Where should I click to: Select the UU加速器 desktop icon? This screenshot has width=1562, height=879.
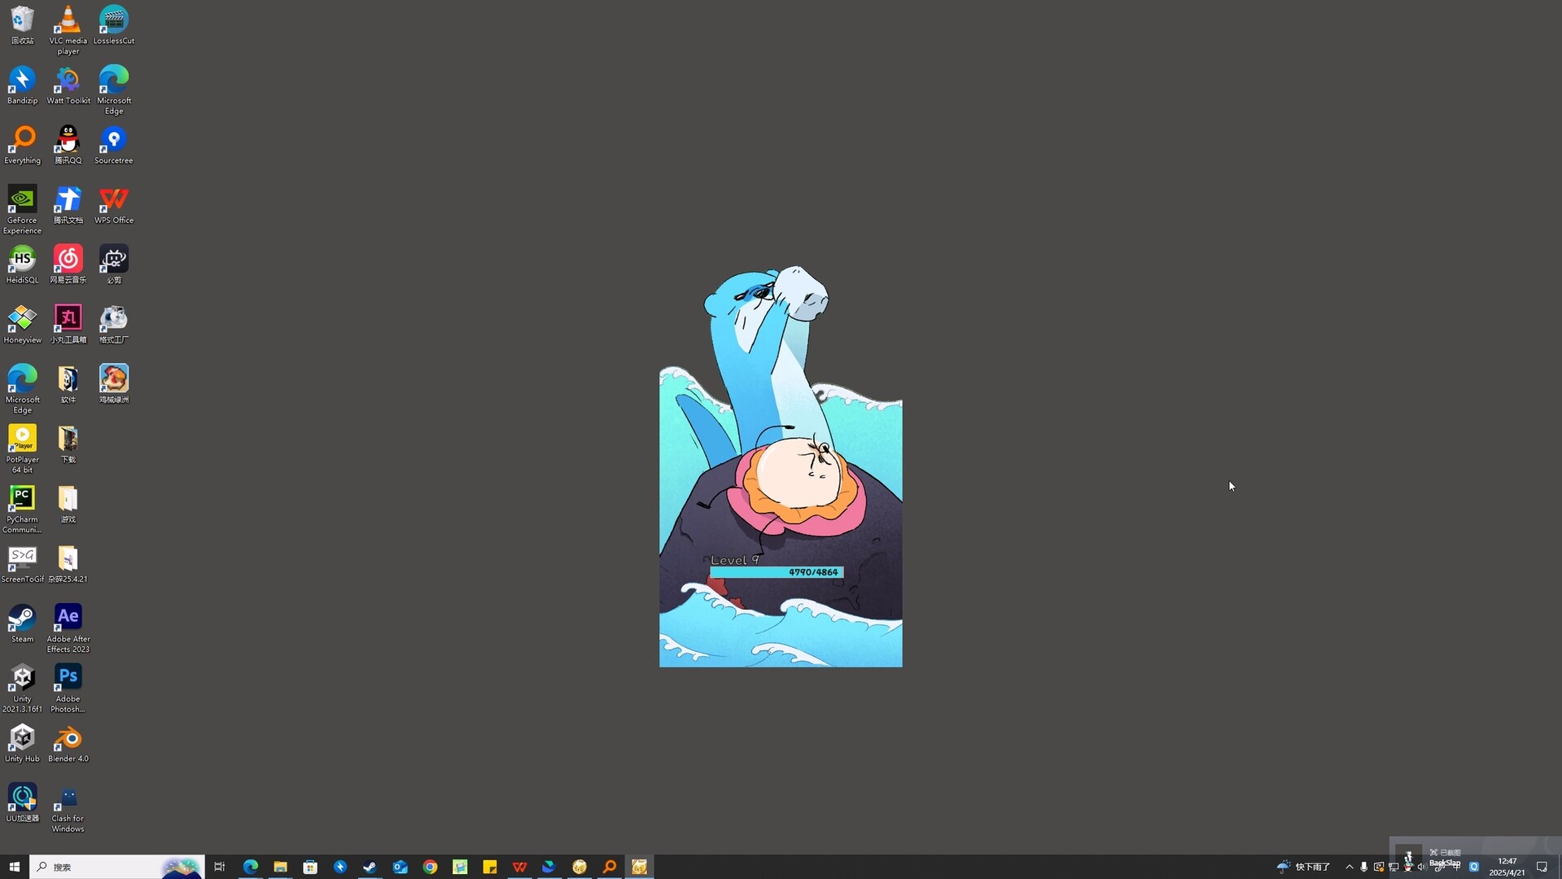pos(22,803)
